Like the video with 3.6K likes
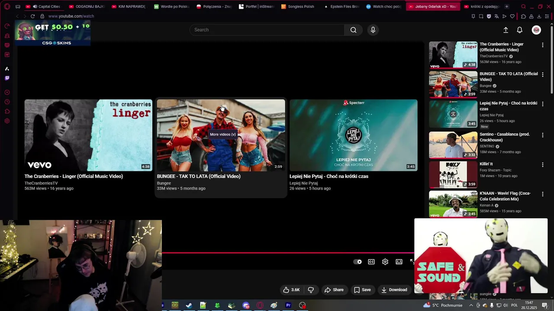Image resolution: width=554 pixels, height=311 pixels. point(291,290)
